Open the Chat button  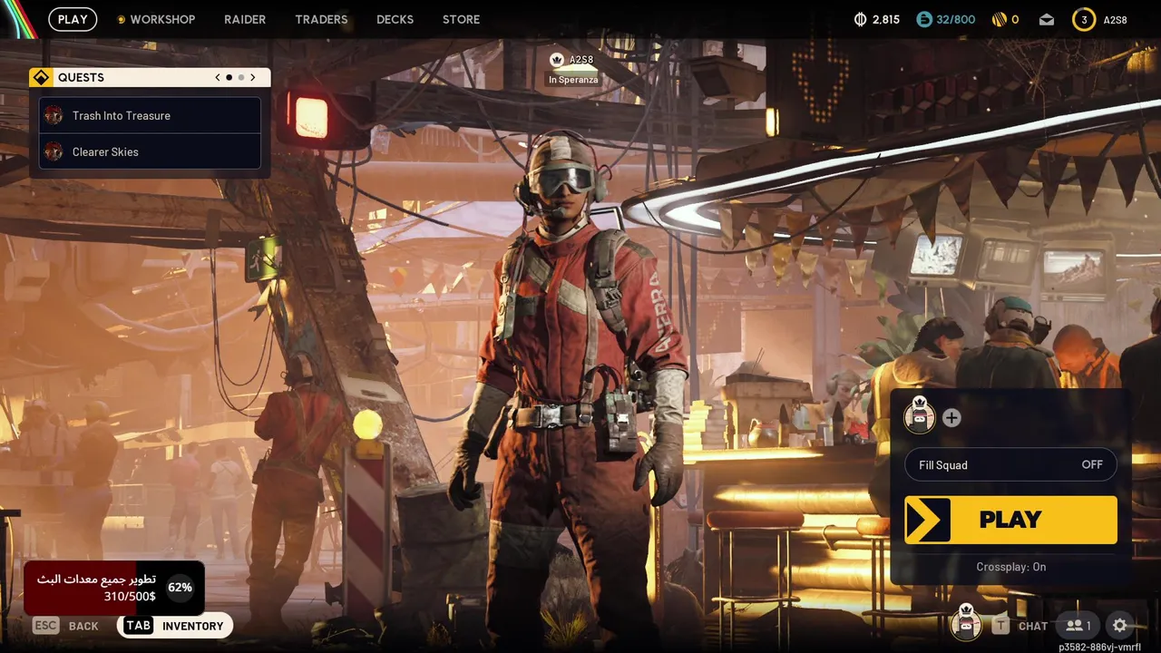coord(1020,626)
